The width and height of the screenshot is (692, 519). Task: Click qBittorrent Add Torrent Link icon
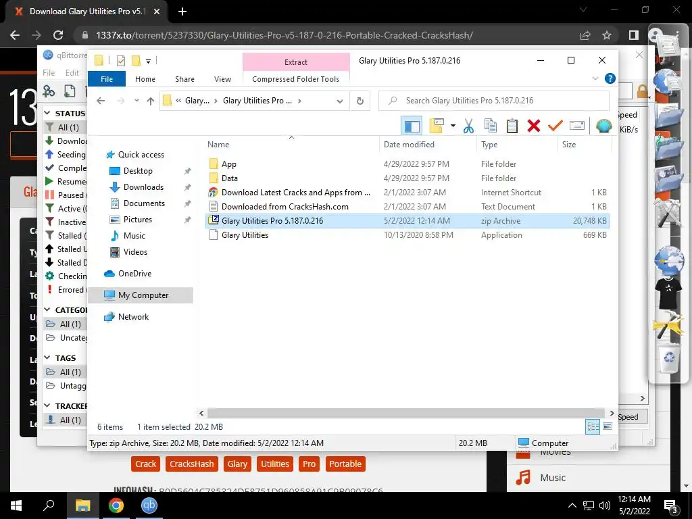[49, 91]
